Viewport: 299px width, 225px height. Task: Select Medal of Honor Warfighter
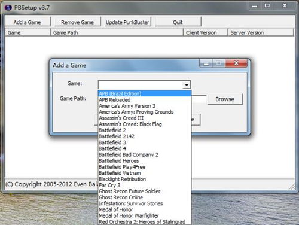pyautogui.click(x=145, y=215)
